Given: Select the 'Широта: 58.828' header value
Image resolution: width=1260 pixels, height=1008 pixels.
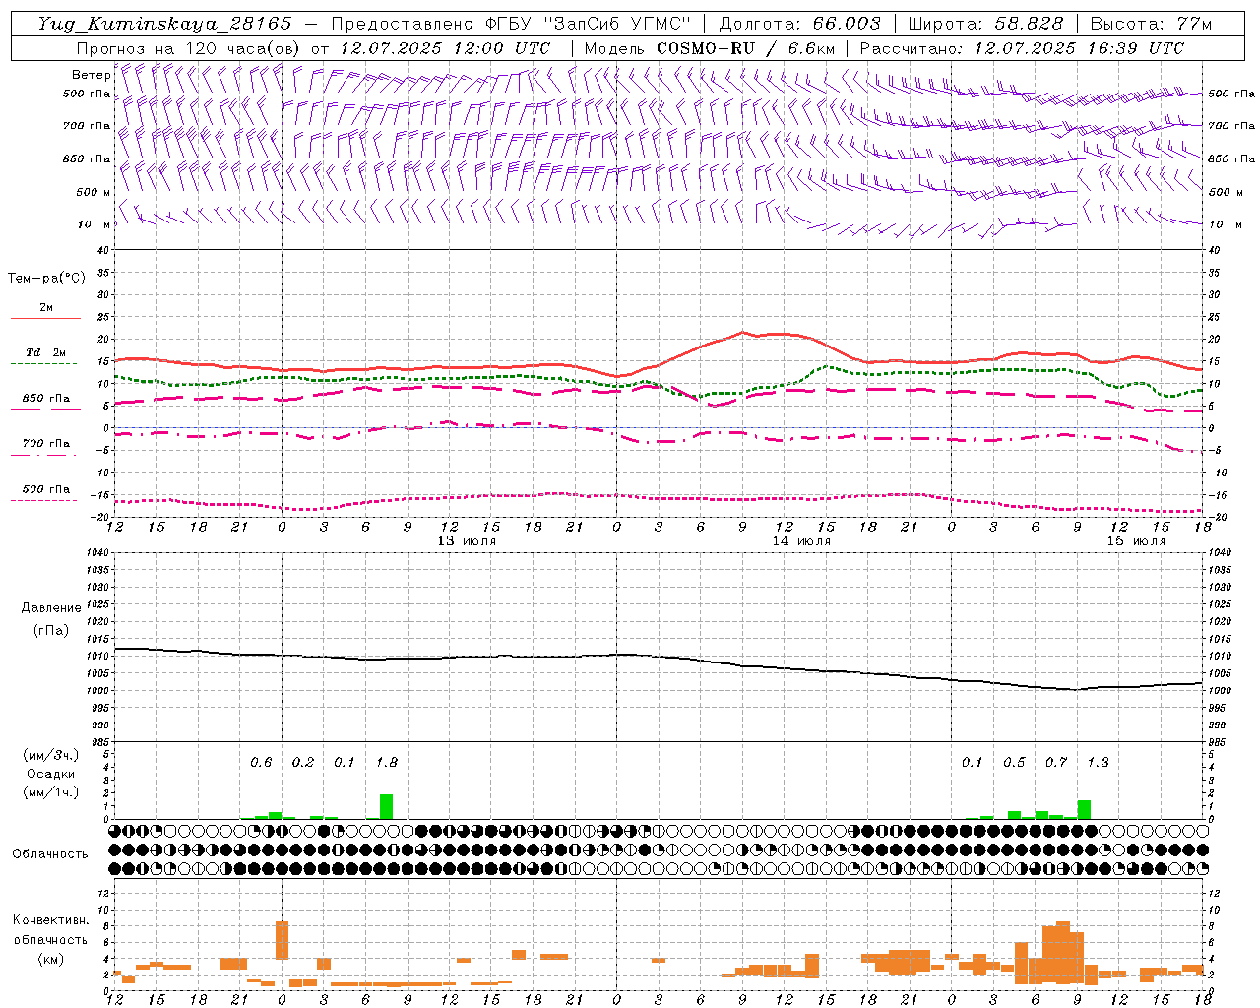Looking at the screenshot, I should pyautogui.click(x=985, y=24).
